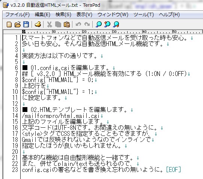
Task: Click the Copy toolbar icon
Action: 58,24
